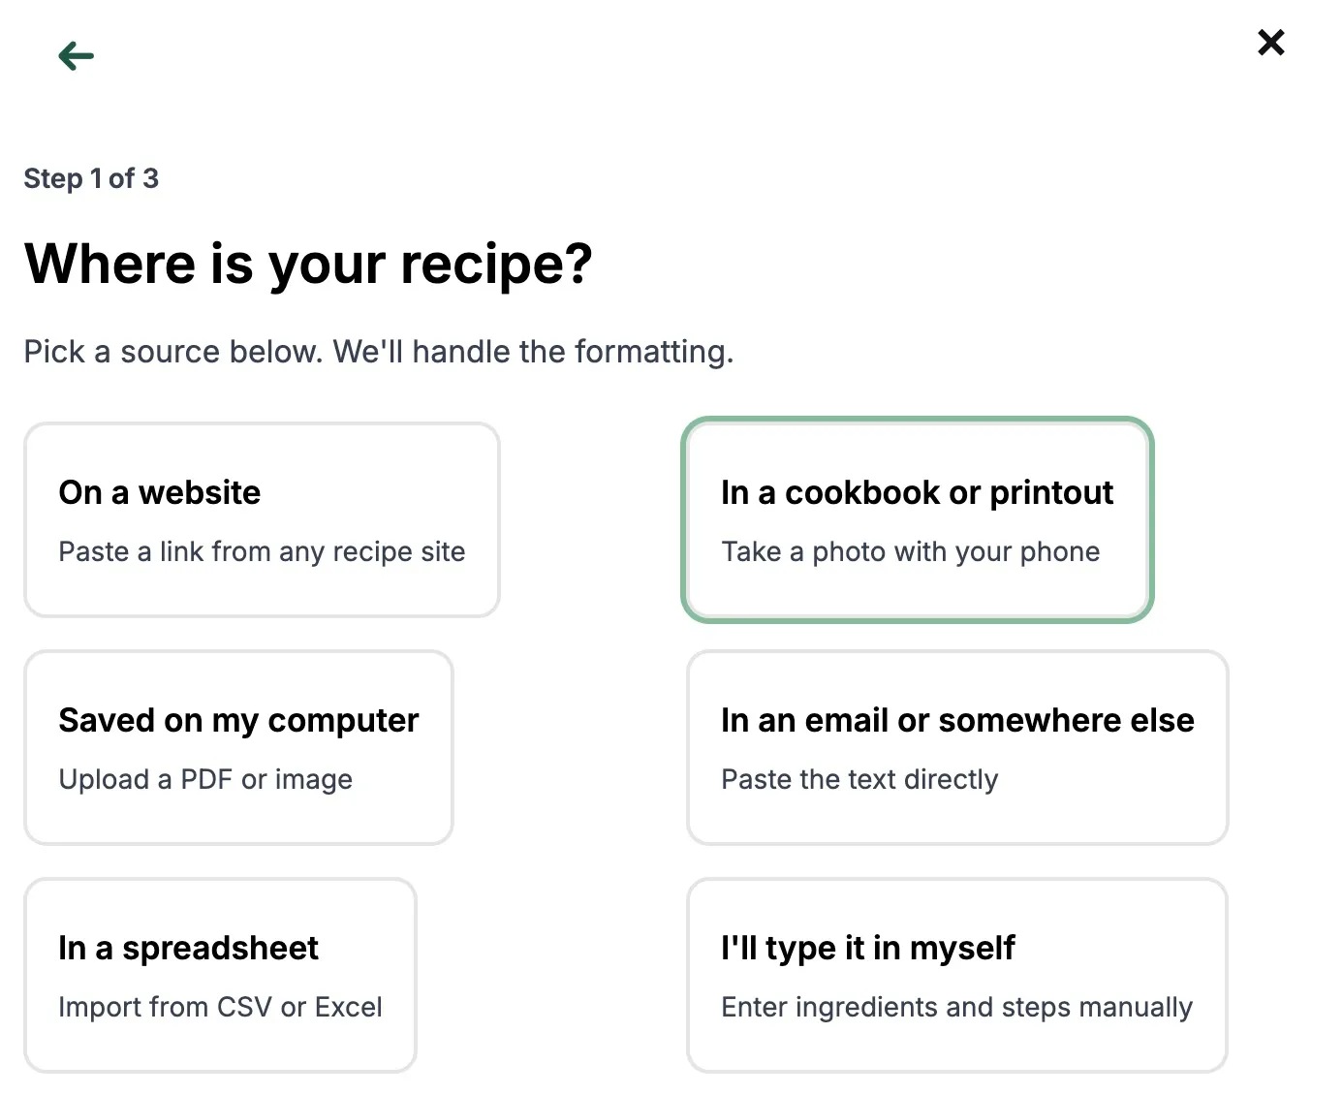The height and width of the screenshot is (1095, 1343).
Task: Click 'Take a photo with your phone' text
Action: click(x=910, y=551)
